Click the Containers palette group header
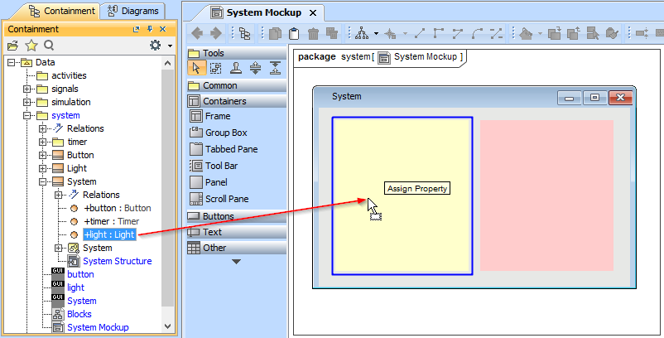 (x=237, y=101)
